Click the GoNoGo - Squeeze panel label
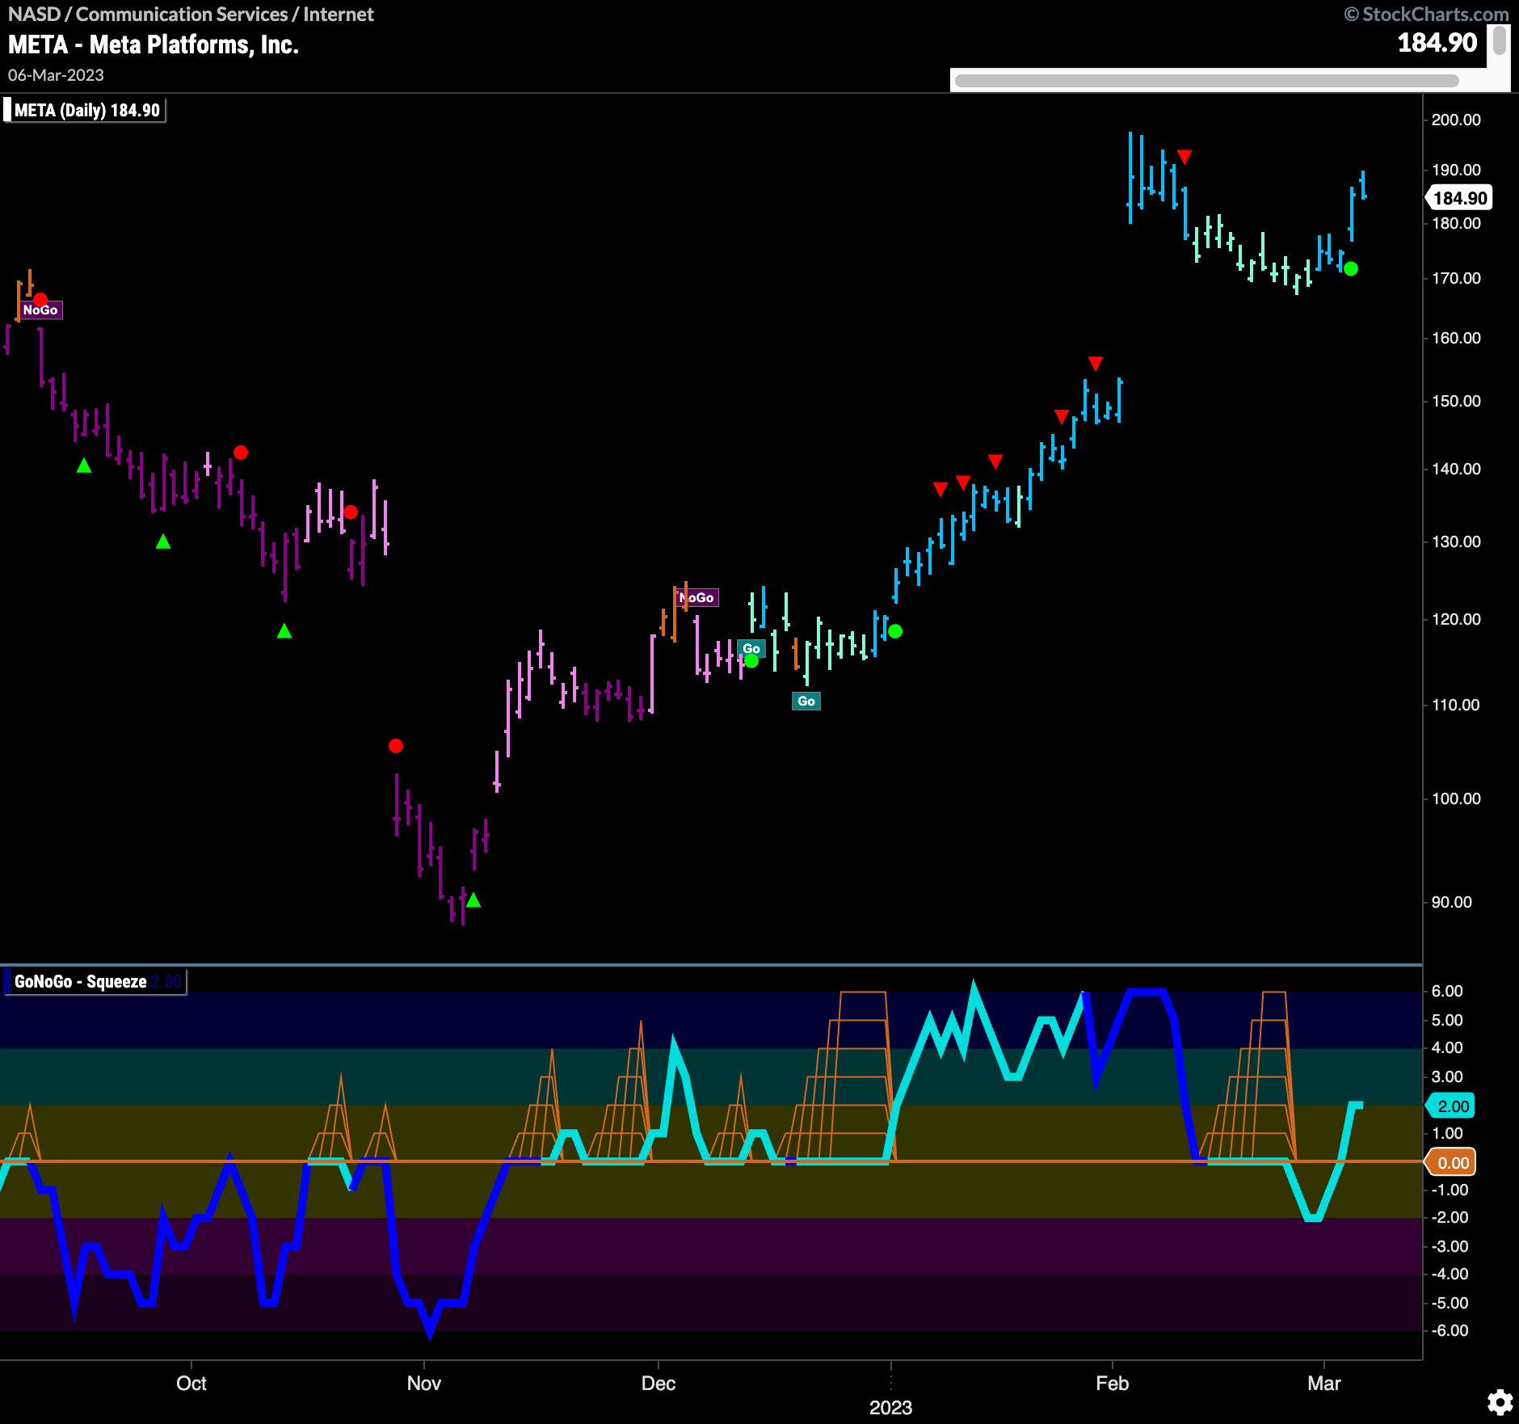Viewport: 1519px width, 1424px height. tap(95, 982)
